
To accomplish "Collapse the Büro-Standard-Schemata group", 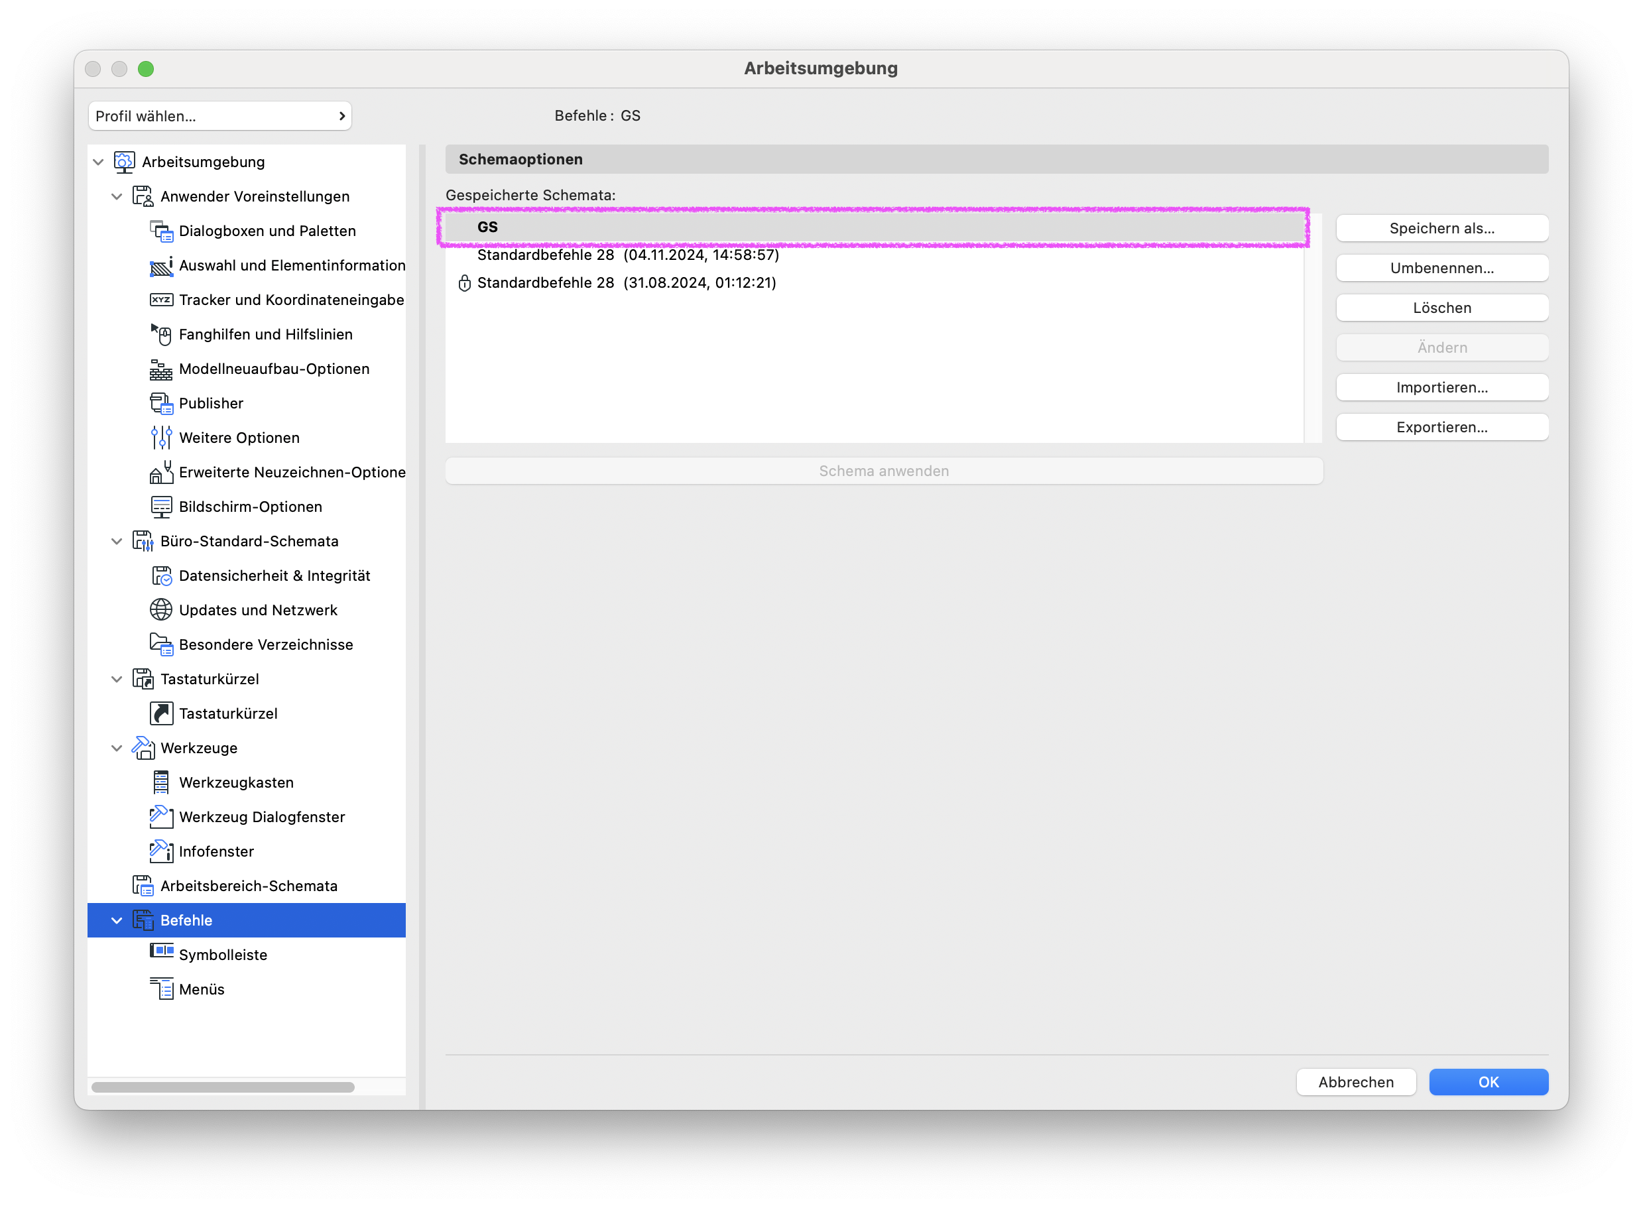I will (116, 541).
